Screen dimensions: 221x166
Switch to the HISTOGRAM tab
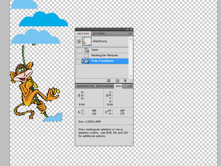point(104,86)
